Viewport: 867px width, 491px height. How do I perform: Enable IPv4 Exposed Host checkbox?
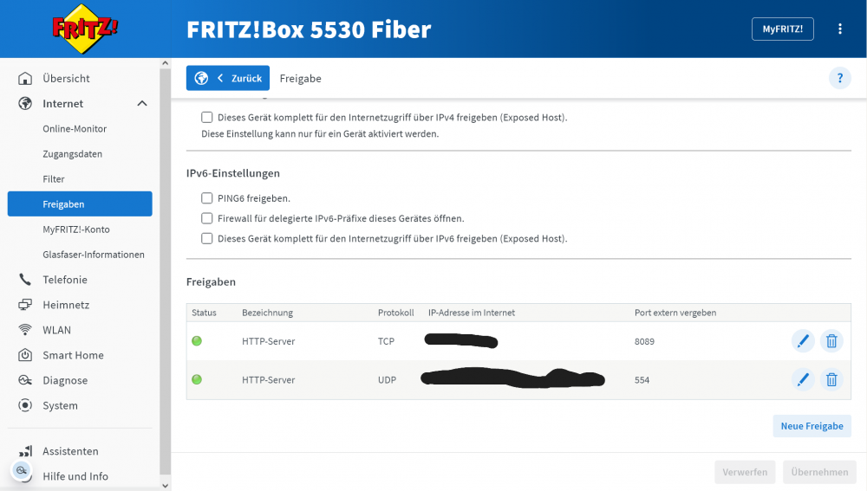pos(206,117)
